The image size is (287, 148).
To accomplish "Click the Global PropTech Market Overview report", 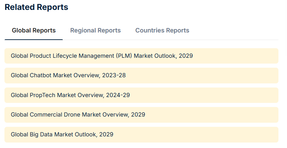I will click(70, 95).
